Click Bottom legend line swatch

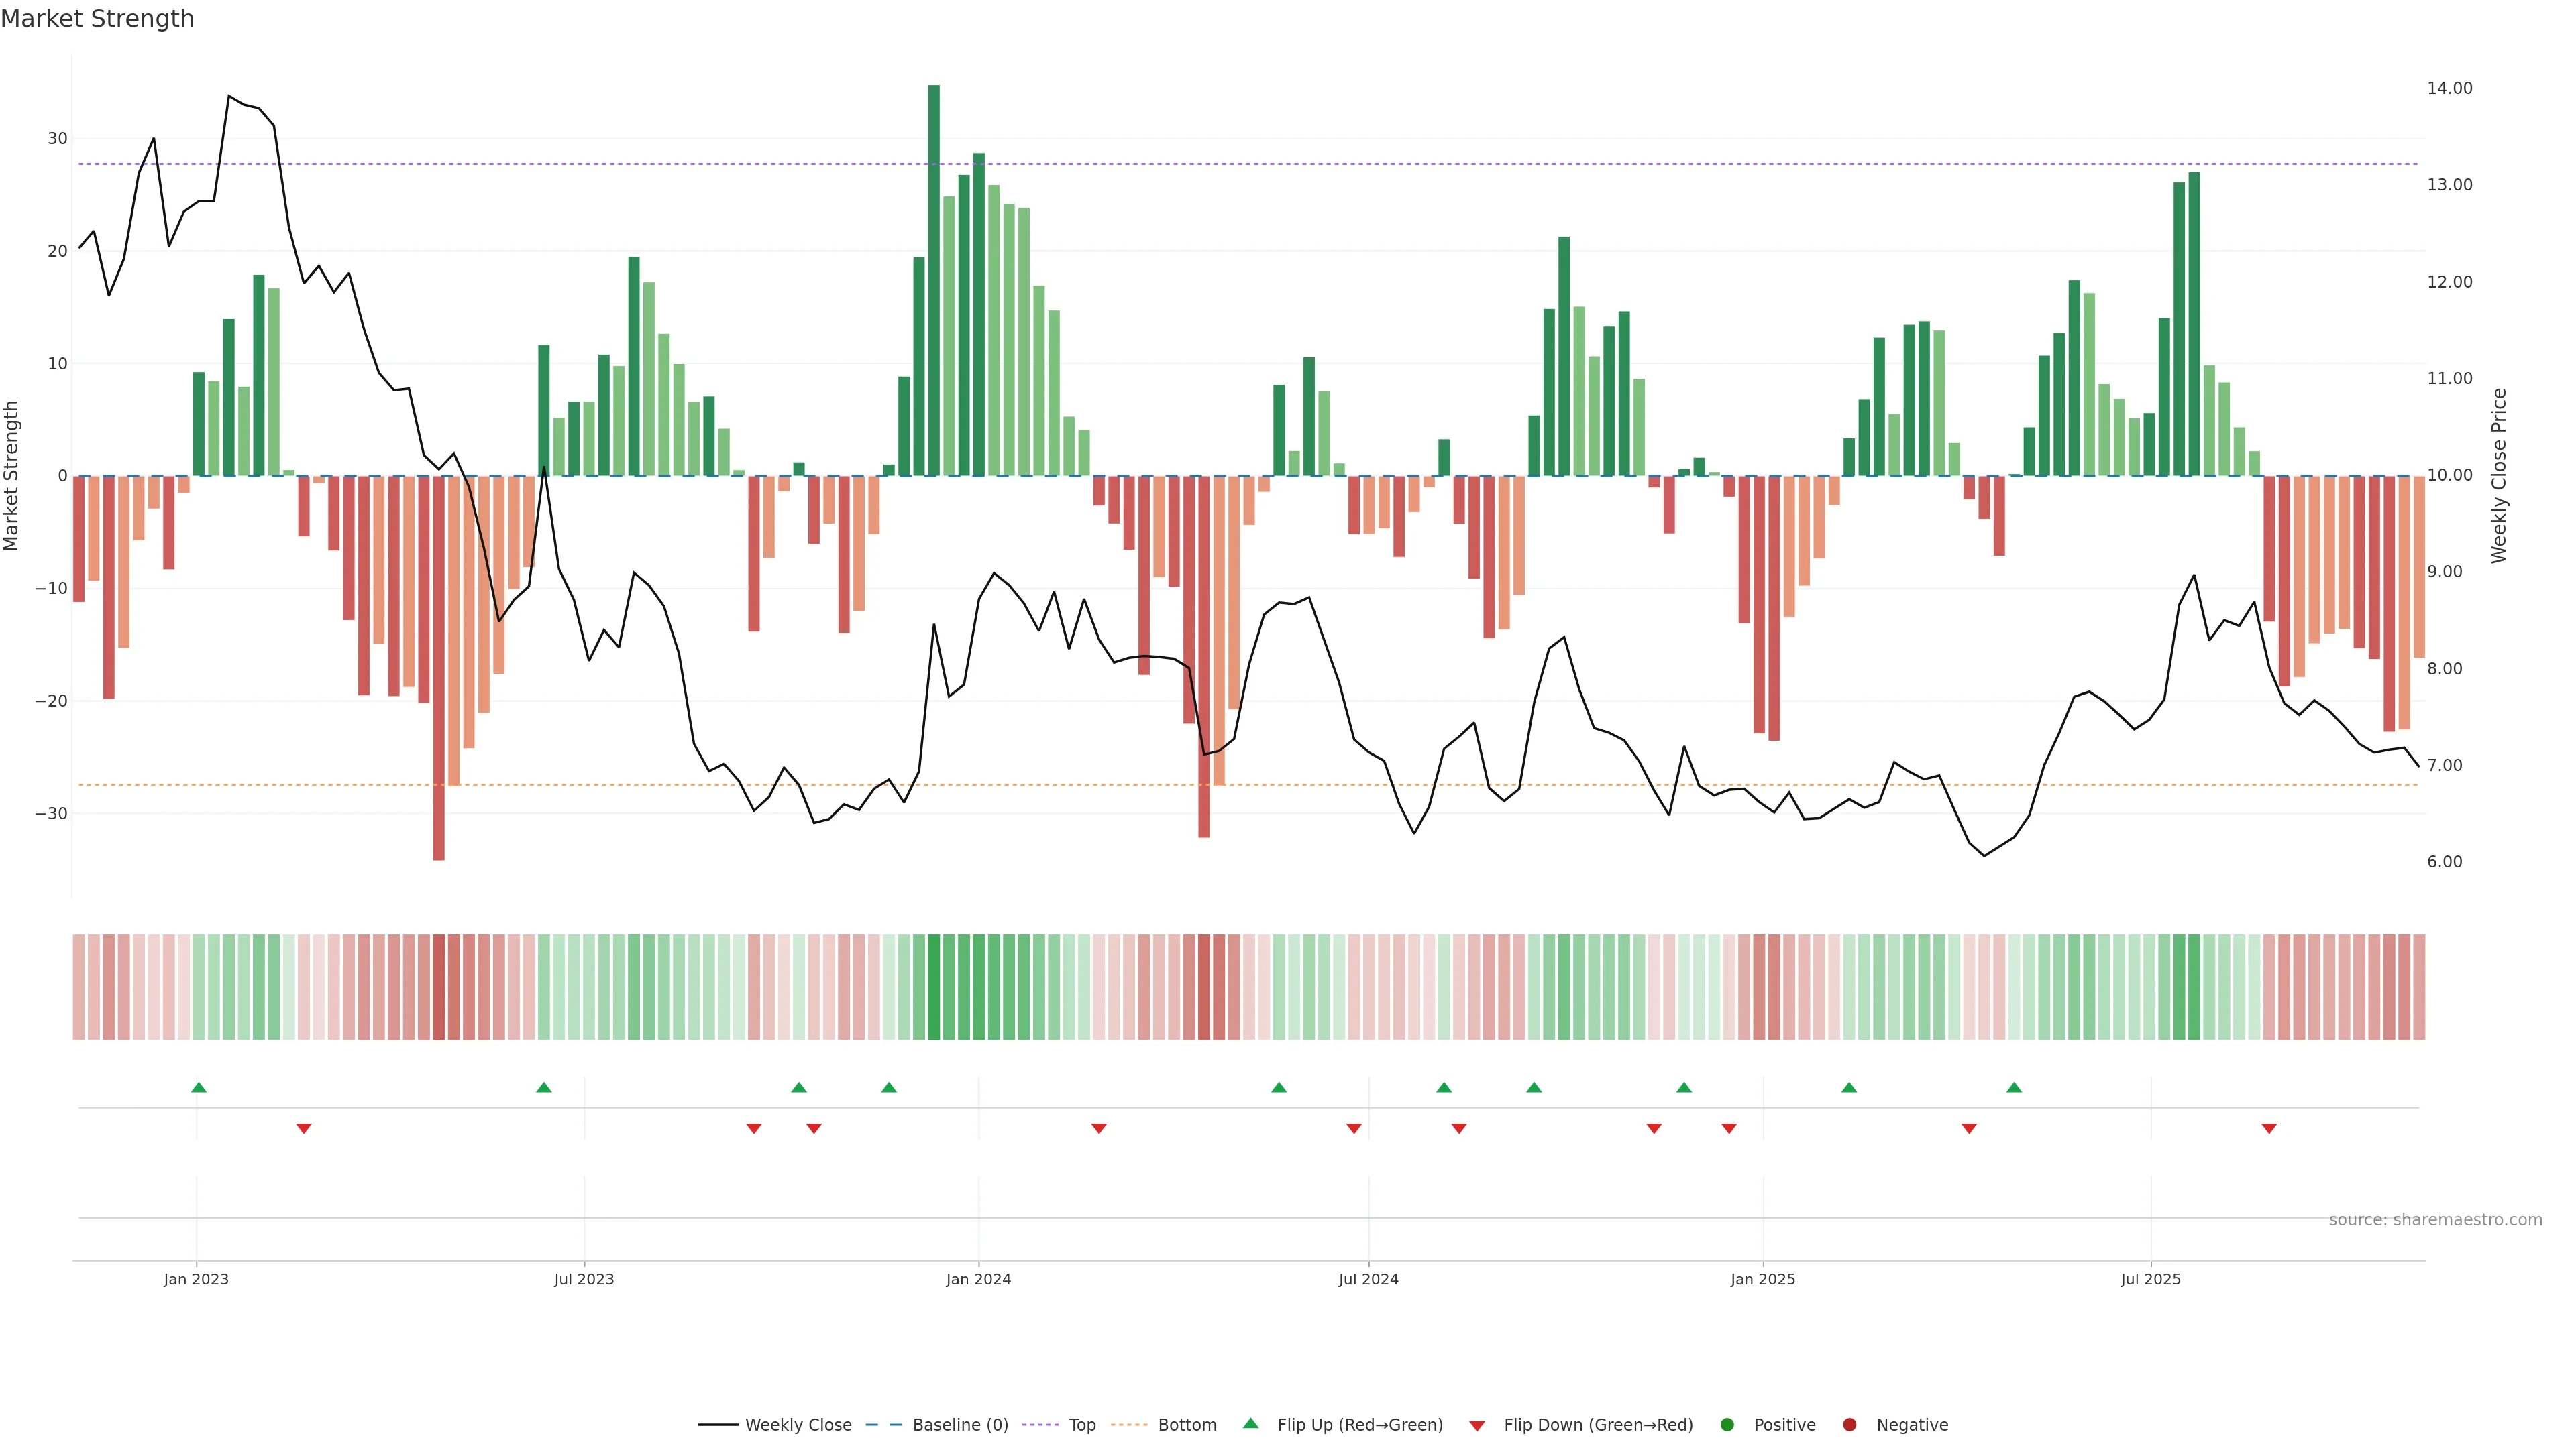click(x=1129, y=1425)
